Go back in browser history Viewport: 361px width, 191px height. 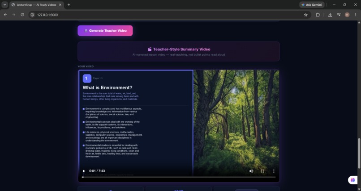(5, 15)
